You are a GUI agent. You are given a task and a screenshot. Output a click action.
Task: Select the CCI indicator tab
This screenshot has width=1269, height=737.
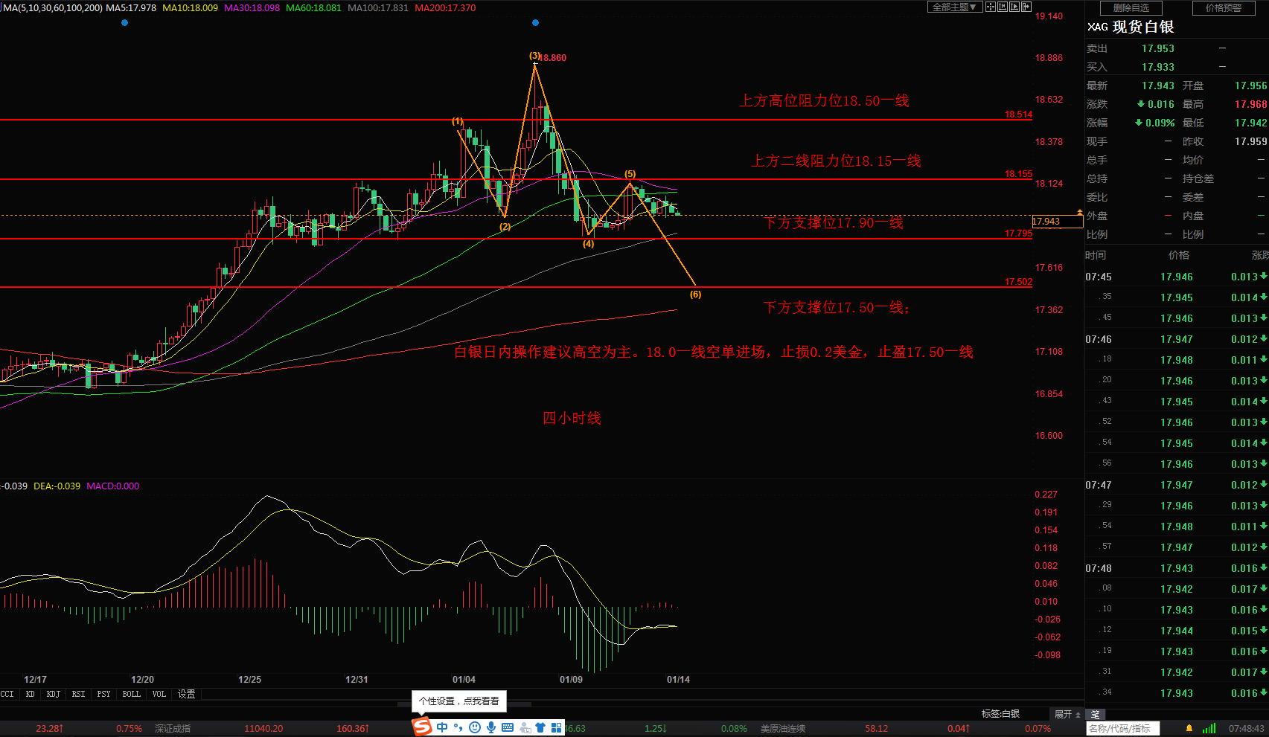pyautogui.click(x=7, y=694)
